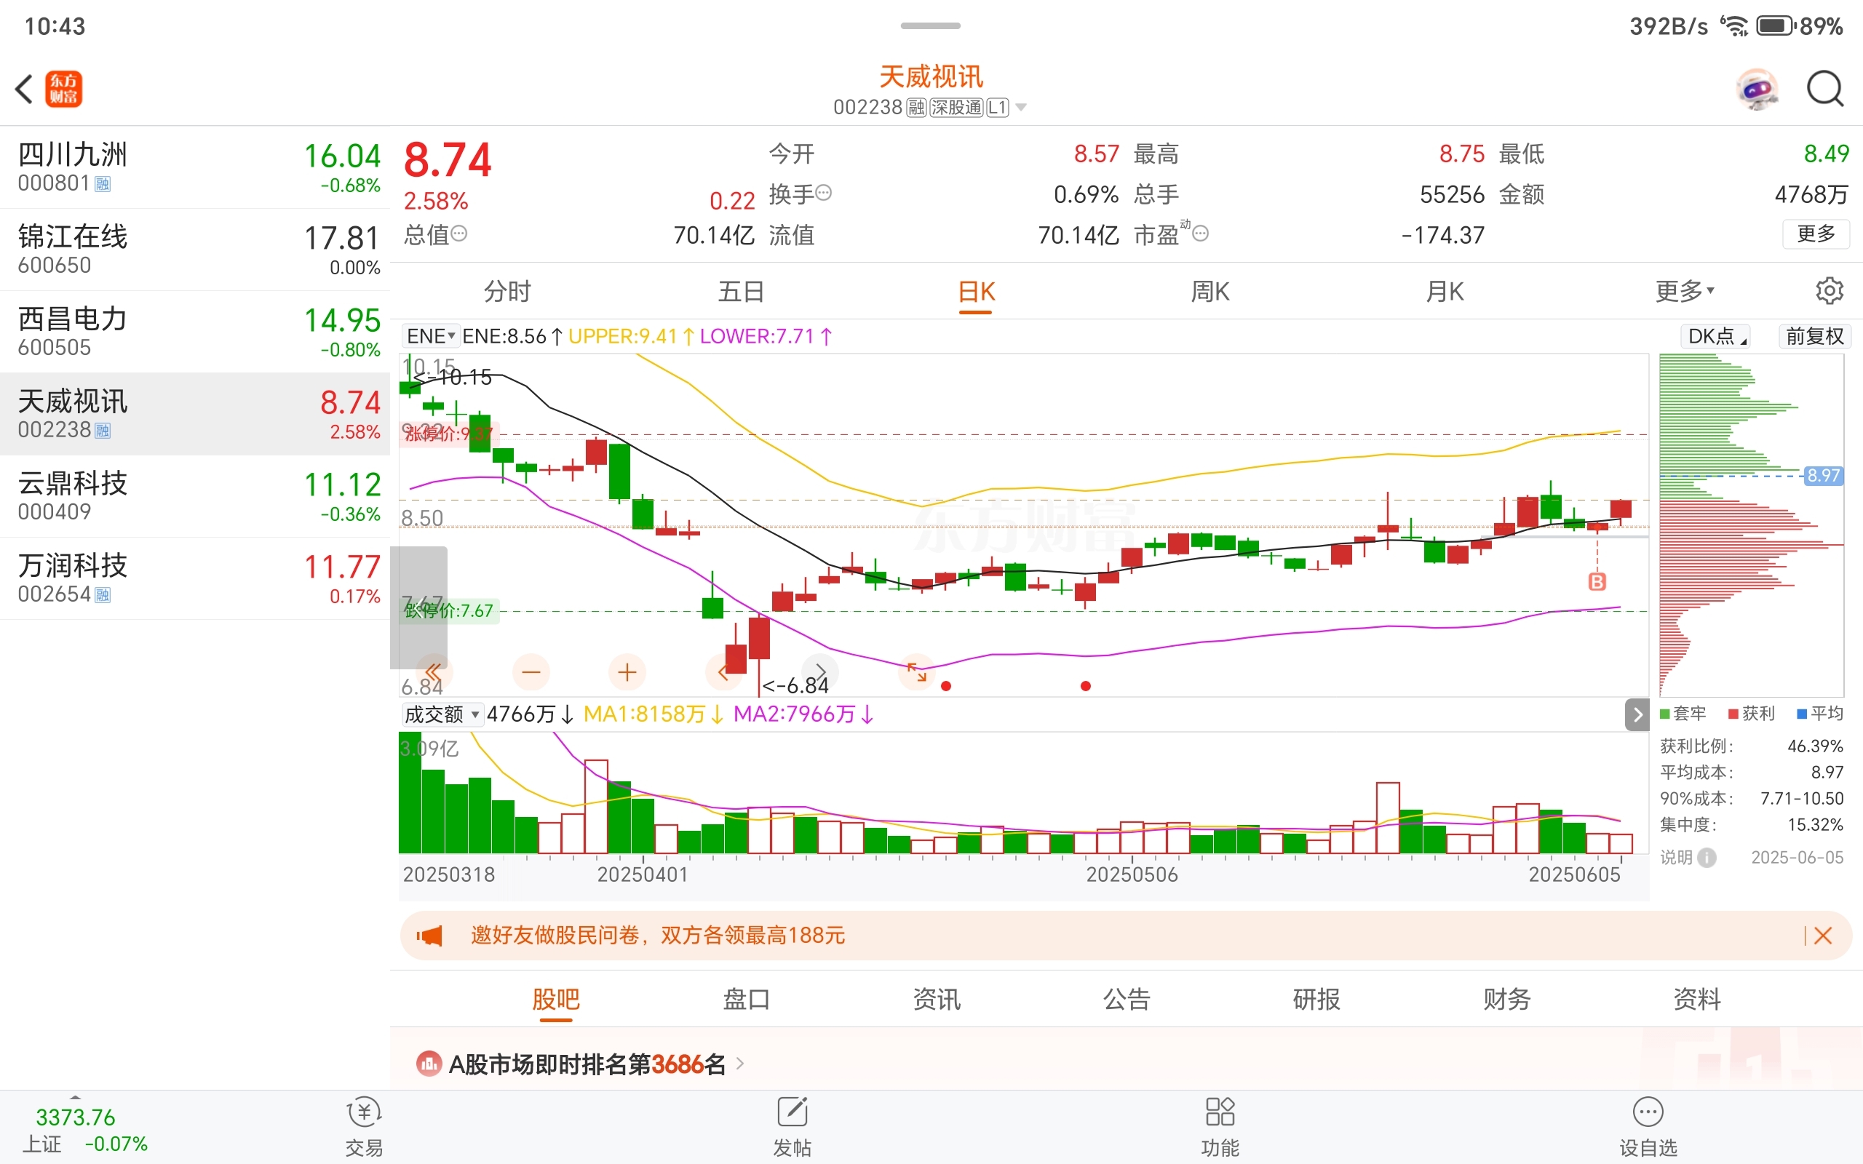Expand stock title dropdown arrow
Screen dimensions: 1863x1164
coord(1022,107)
